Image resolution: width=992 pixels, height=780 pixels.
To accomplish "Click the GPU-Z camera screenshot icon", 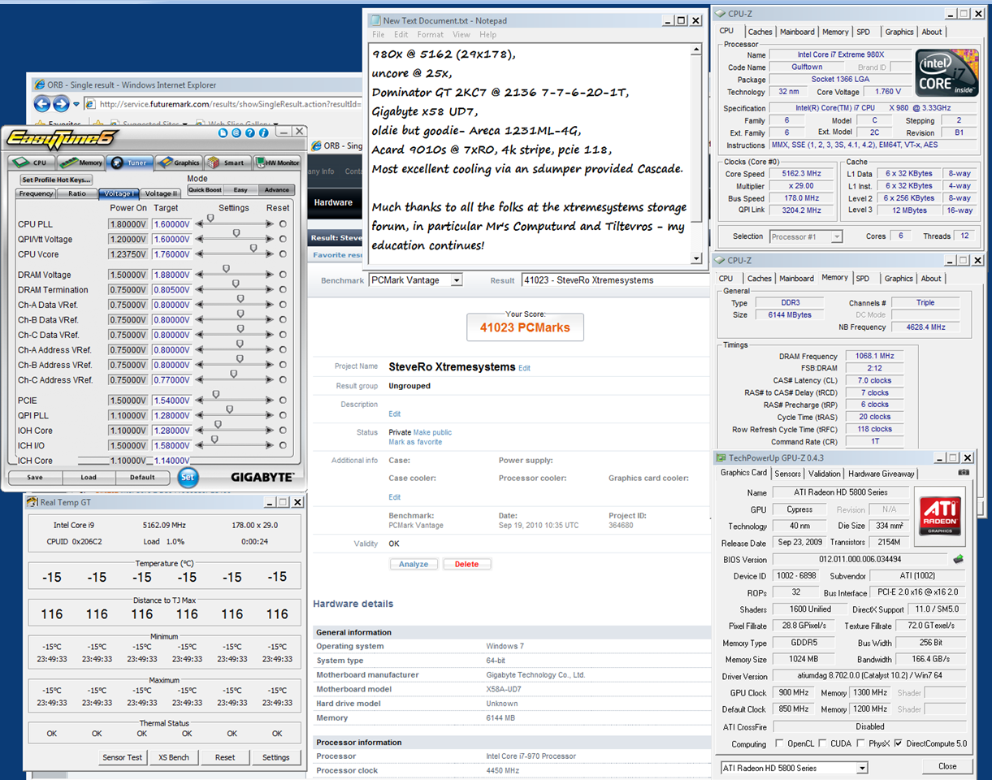I will click(964, 472).
